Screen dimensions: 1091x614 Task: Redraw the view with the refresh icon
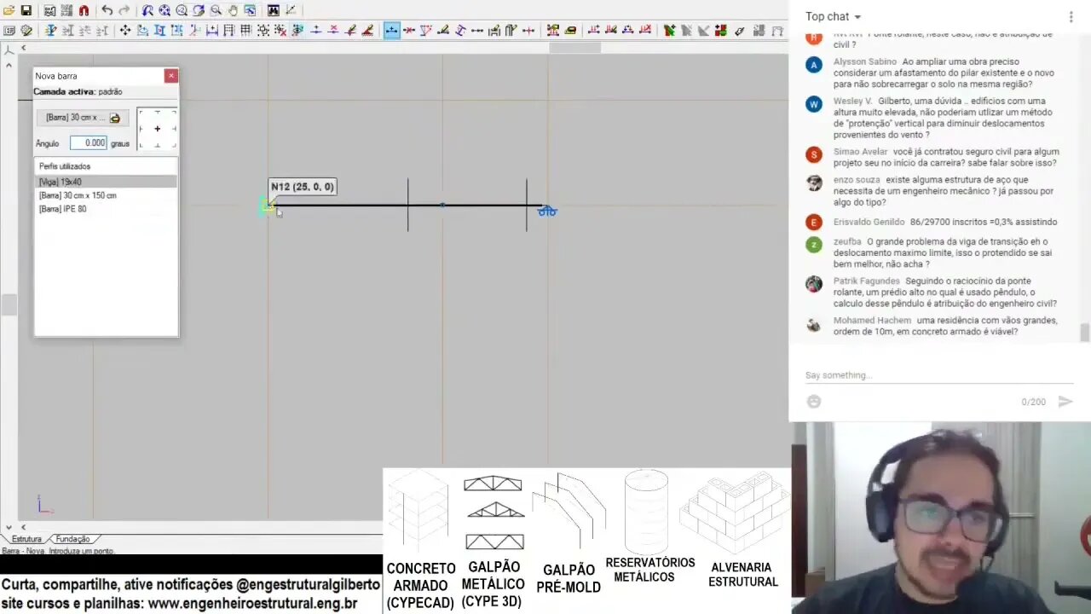coord(199,10)
